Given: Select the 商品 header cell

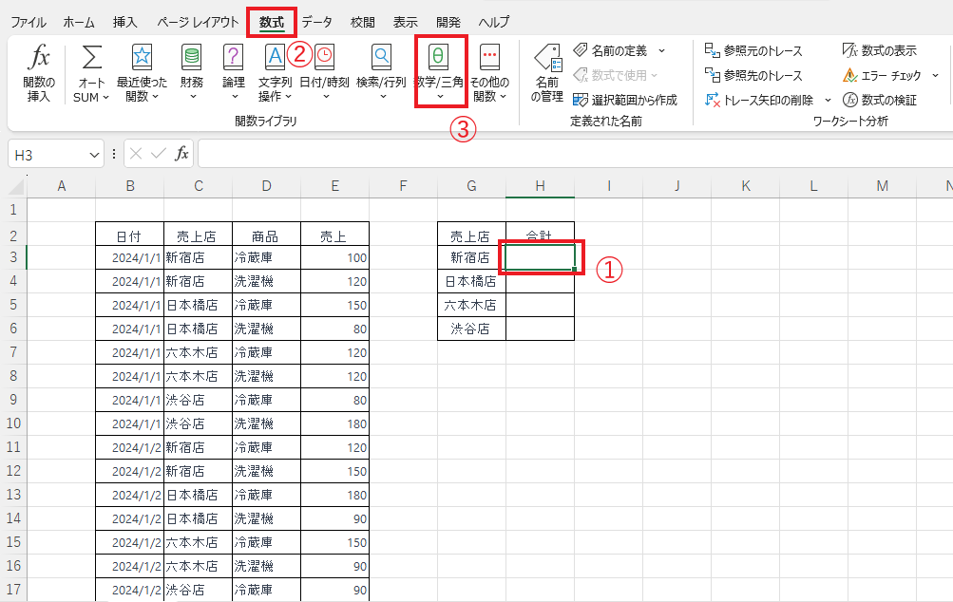Looking at the screenshot, I should (x=266, y=235).
